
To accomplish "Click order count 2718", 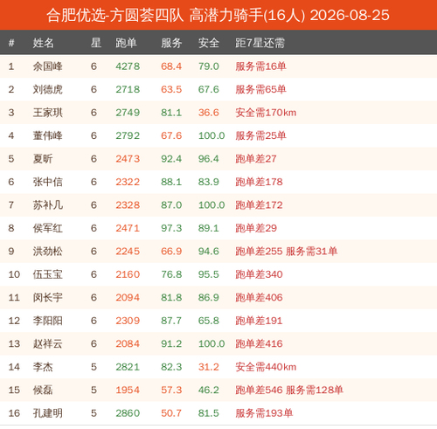I will click(x=128, y=89).
